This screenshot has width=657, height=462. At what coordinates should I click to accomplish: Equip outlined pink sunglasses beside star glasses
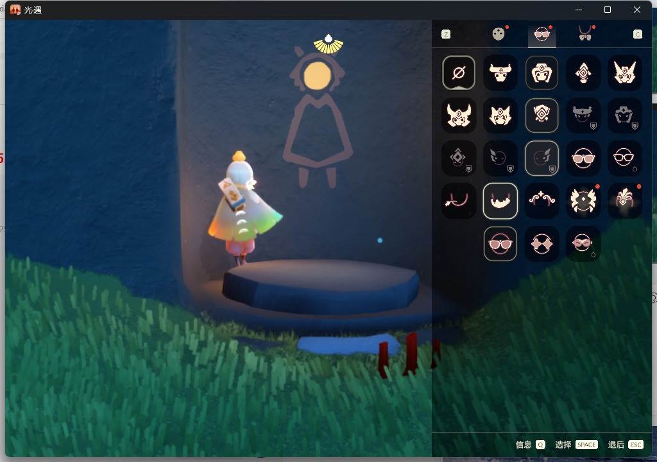tap(500, 244)
